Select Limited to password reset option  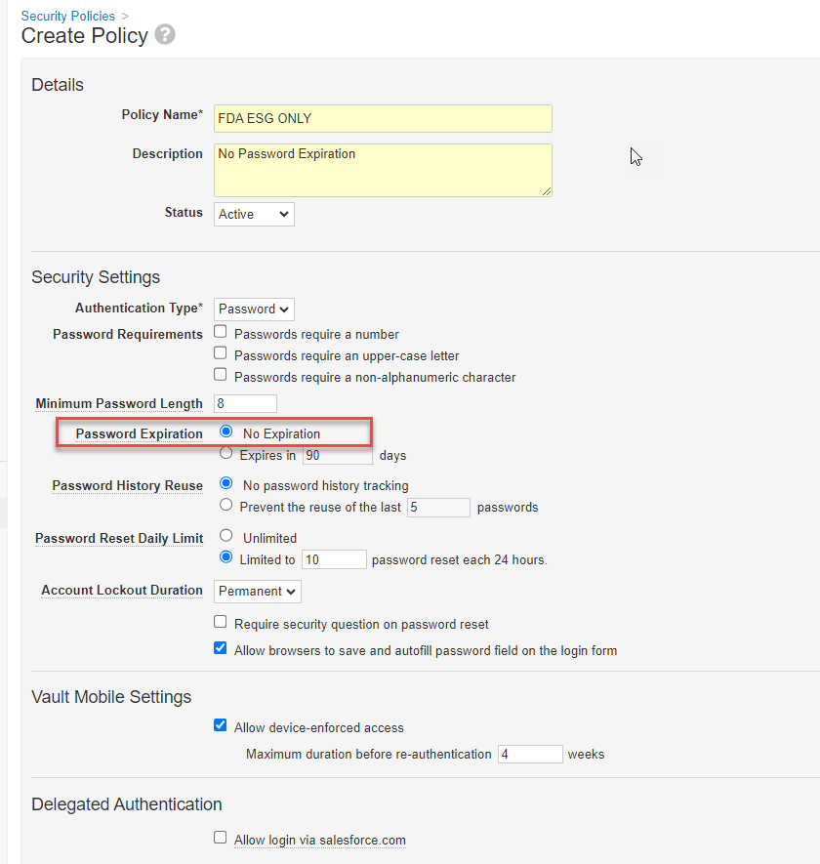click(225, 557)
